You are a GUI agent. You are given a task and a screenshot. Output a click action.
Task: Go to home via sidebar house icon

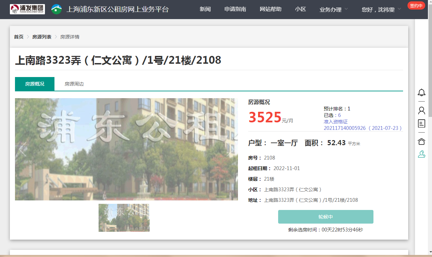click(421, 141)
